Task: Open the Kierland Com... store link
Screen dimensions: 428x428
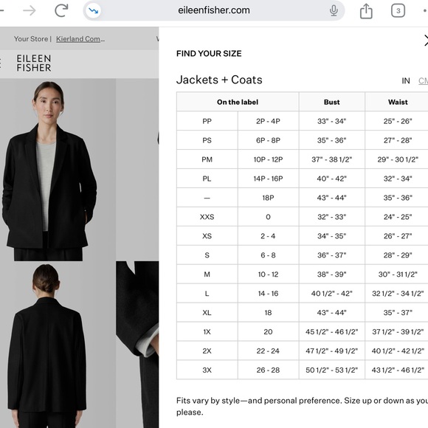Action: pyautogui.click(x=80, y=39)
